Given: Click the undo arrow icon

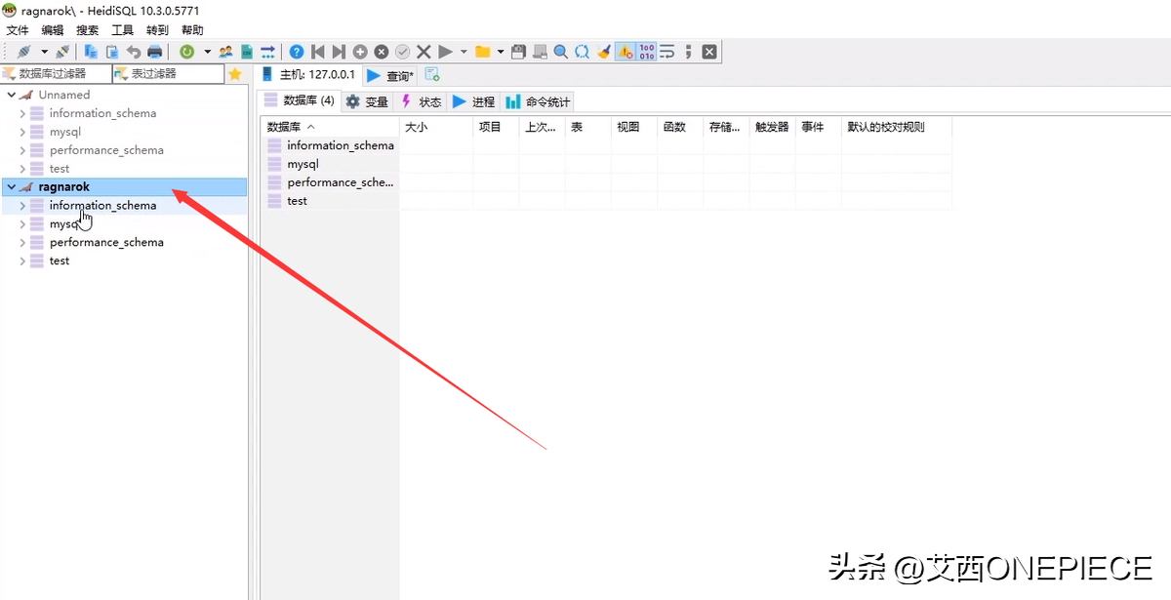Looking at the screenshot, I should (134, 52).
